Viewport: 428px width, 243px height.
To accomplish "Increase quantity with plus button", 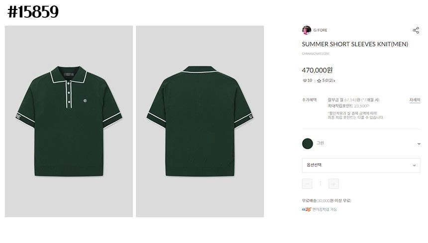I will (333, 184).
